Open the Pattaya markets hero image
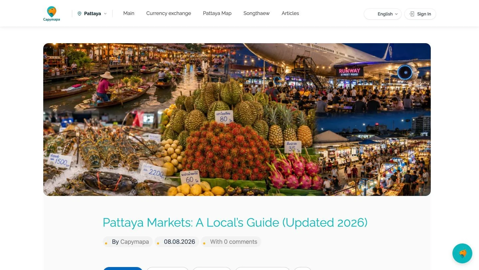The height and width of the screenshot is (270, 479). click(237, 120)
